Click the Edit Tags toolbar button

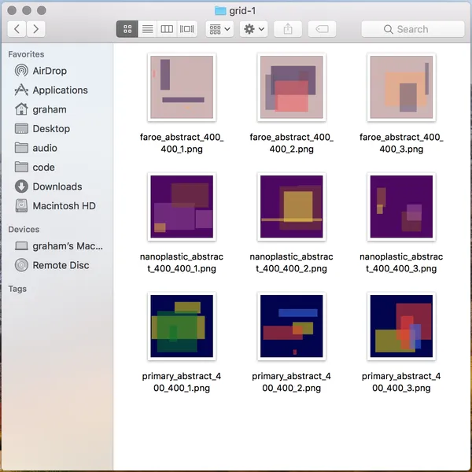pos(322,29)
